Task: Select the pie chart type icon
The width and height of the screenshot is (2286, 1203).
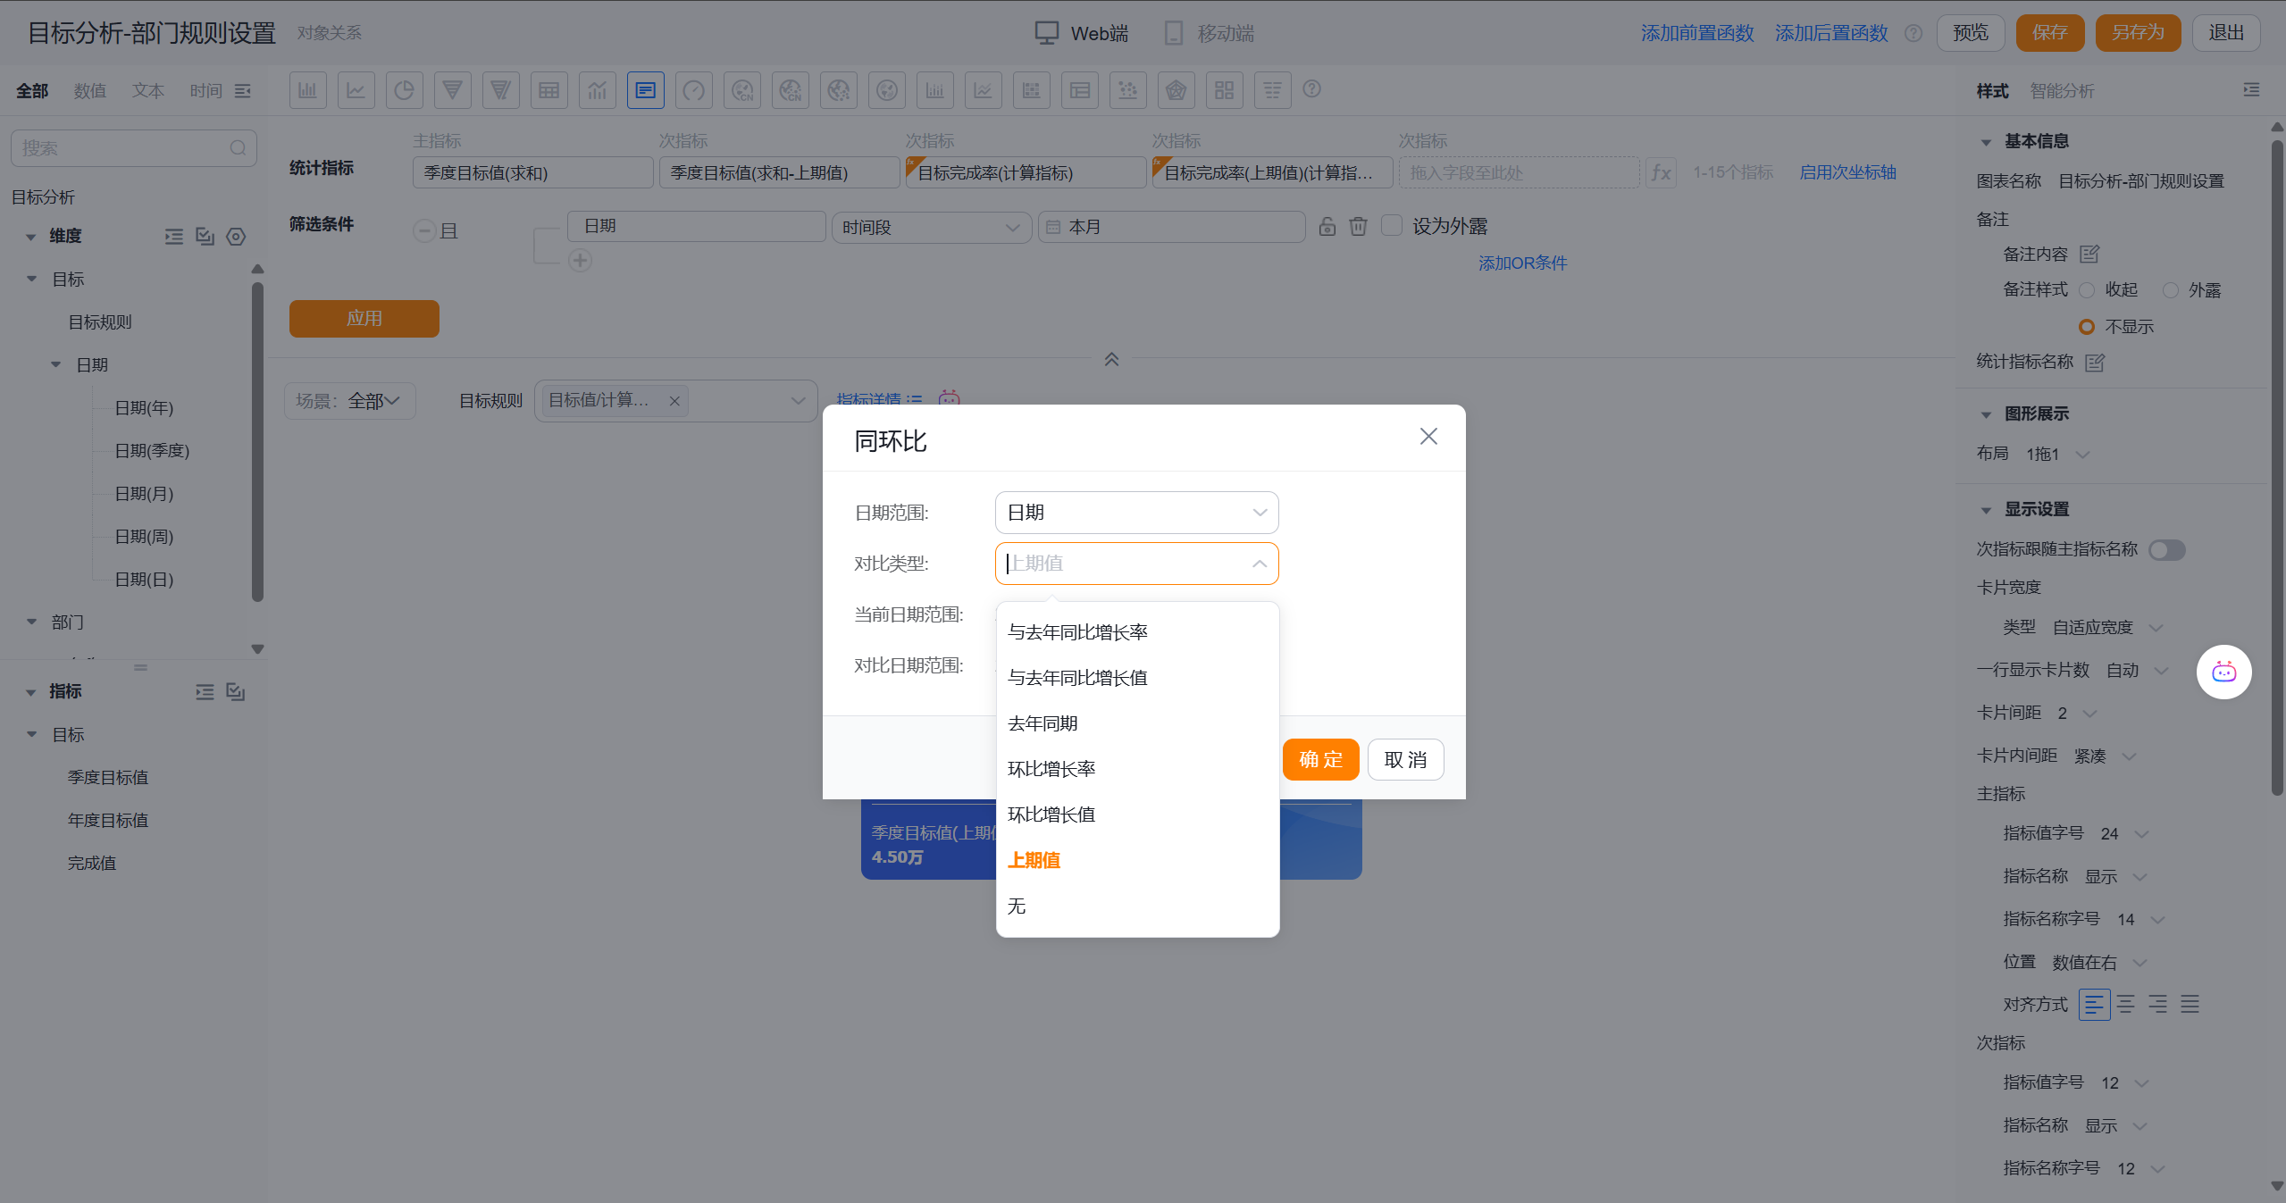Action: [404, 90]
